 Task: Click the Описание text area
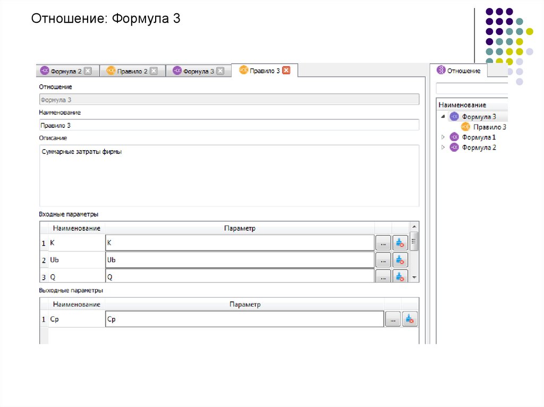pyautogui.click(x=229, y=176)
